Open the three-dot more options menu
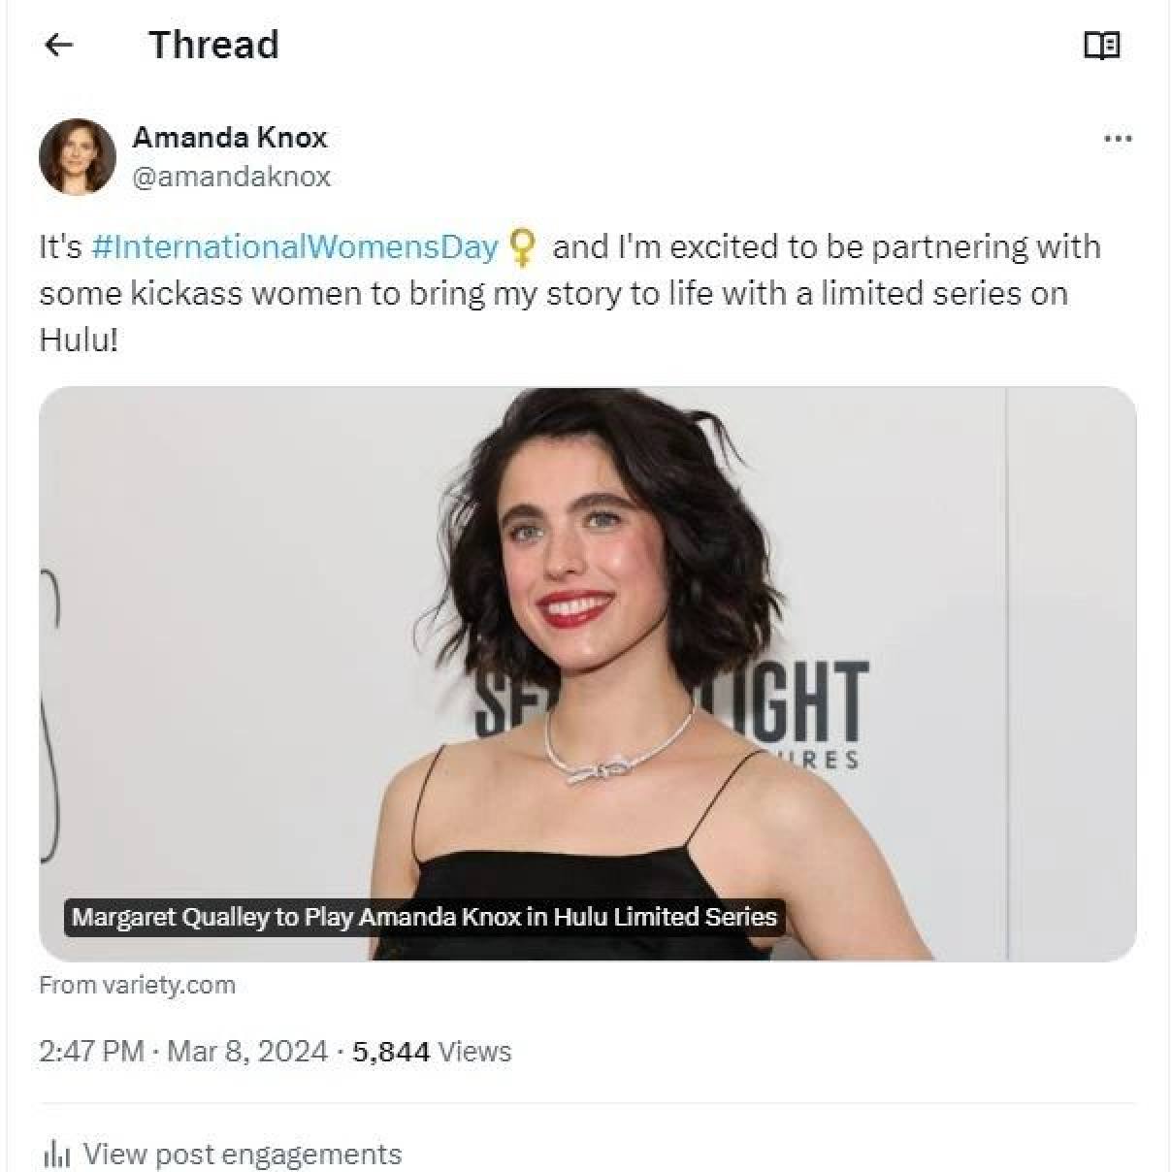1172x1172 pixels. pyautogui.click(x=1118, y=139)
